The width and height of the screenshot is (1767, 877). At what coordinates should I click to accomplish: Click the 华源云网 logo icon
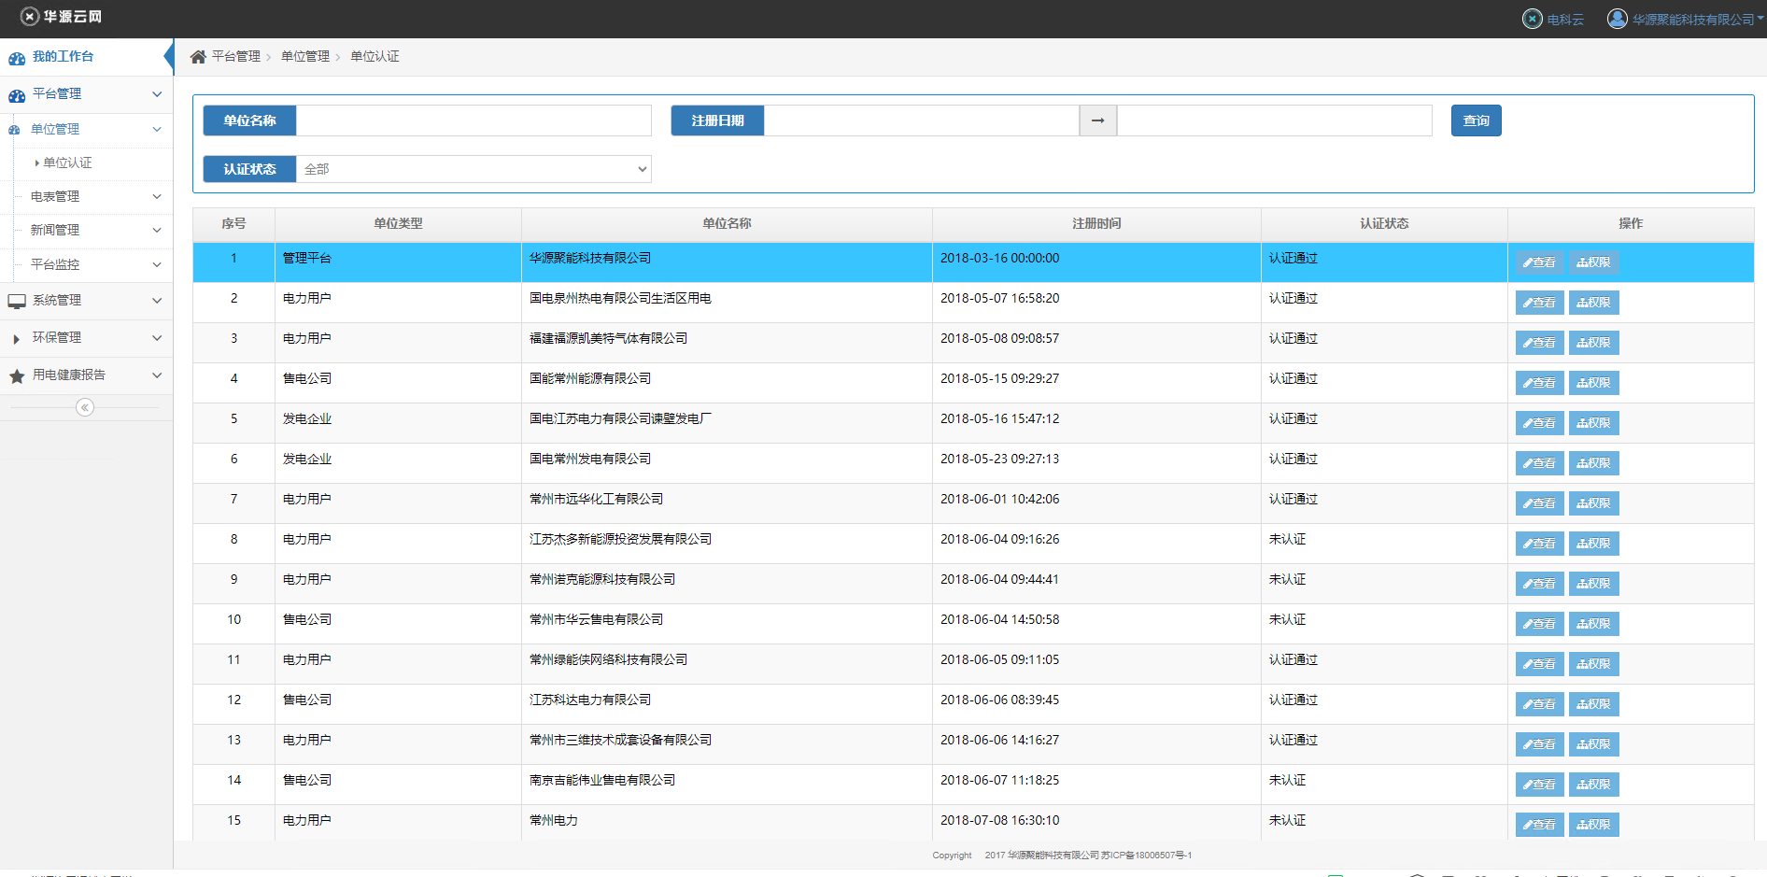coord(30,16)
